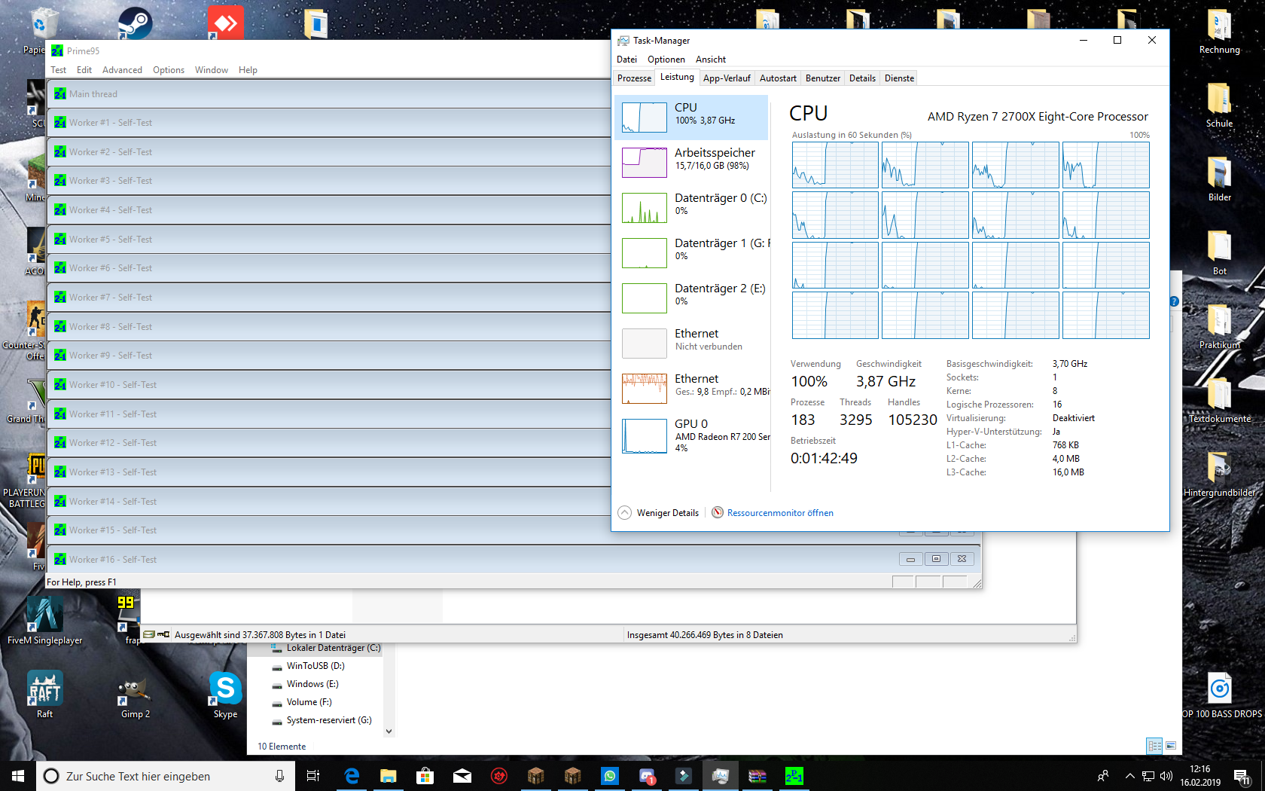The width and height of the screenshot is (1265, 791).
Task: Select System-reserviert (G:) in Explorer tree
Action: 322,720
